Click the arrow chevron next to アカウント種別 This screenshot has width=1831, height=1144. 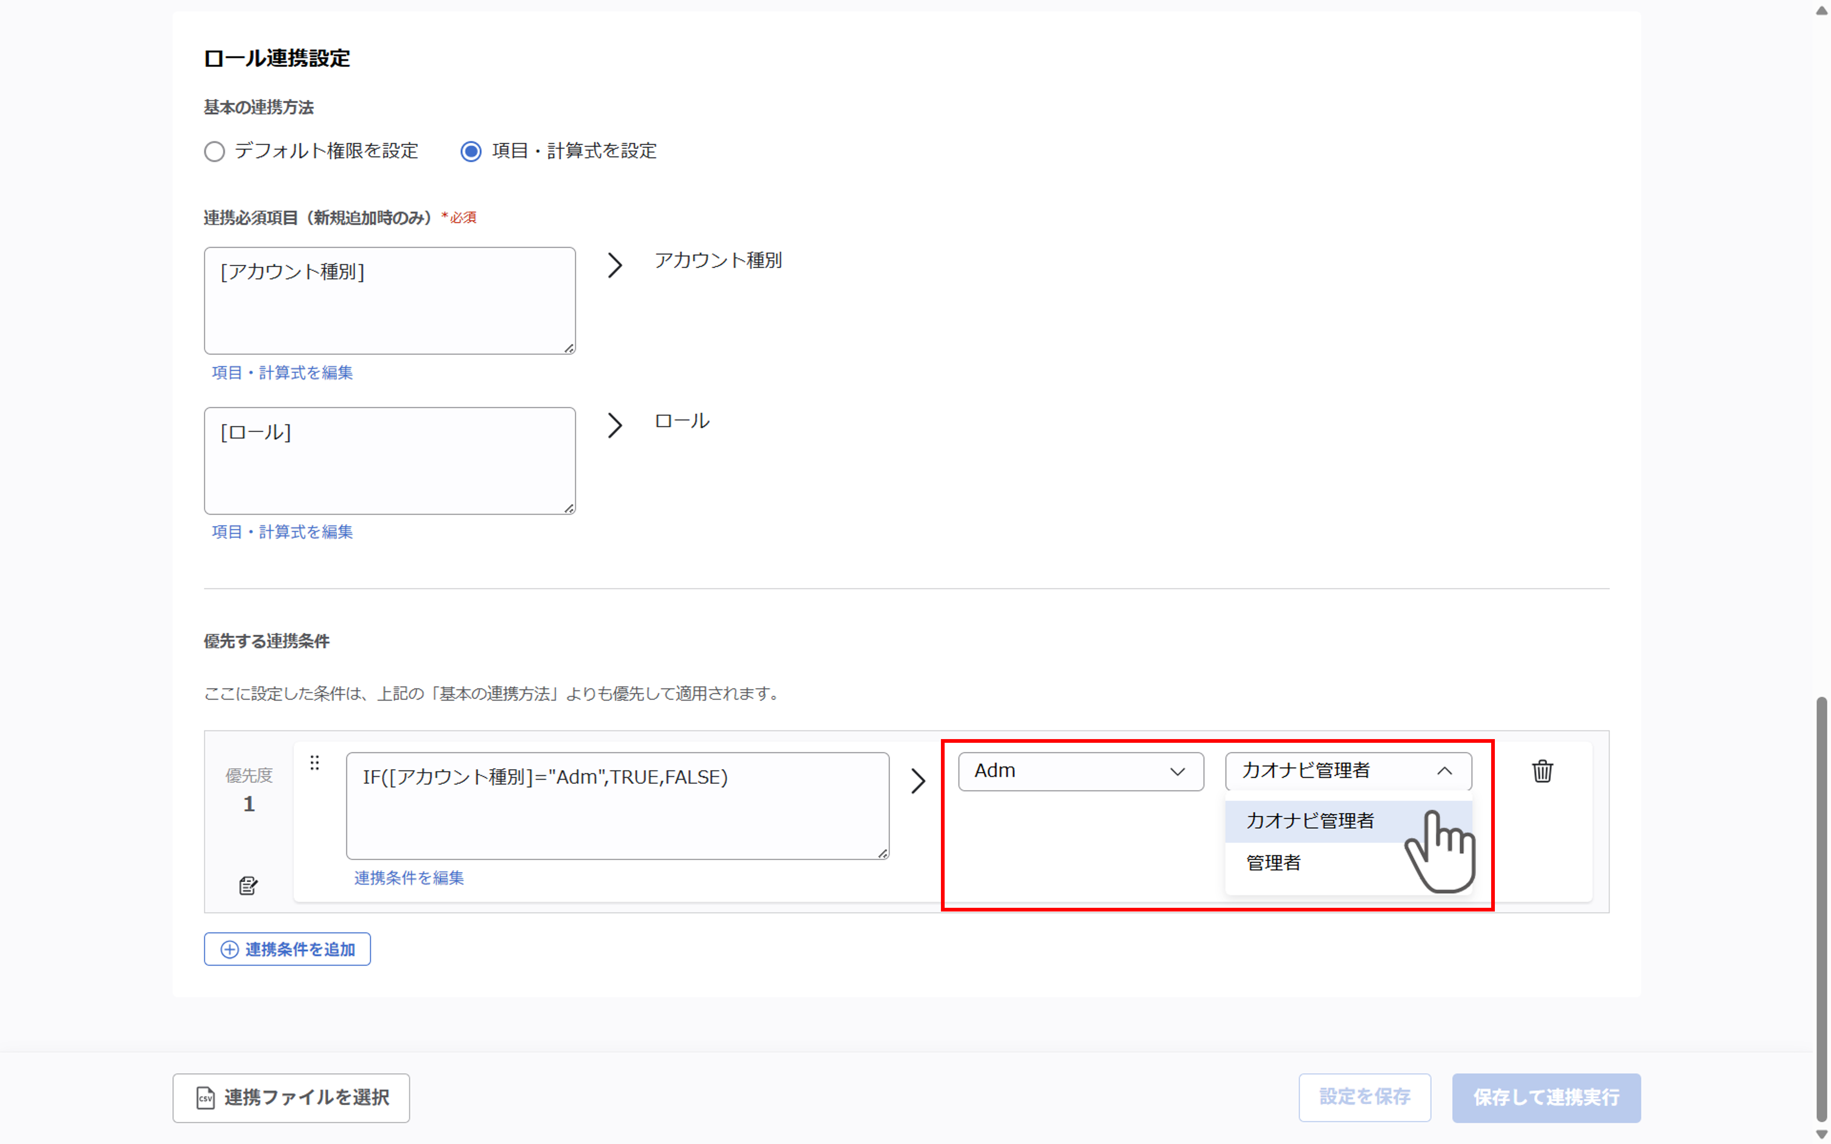(x=615, y=265)
